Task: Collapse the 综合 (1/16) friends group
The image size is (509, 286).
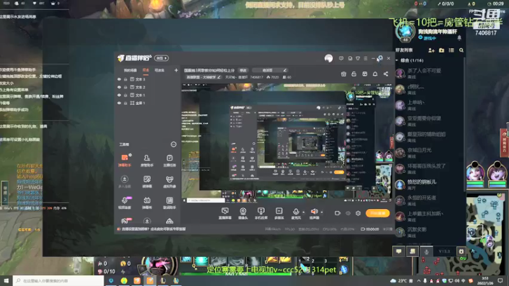Action: pos(397,60)
